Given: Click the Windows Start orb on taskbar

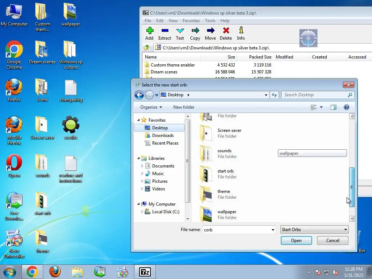Looking at the screenshot, I should 10,272.
